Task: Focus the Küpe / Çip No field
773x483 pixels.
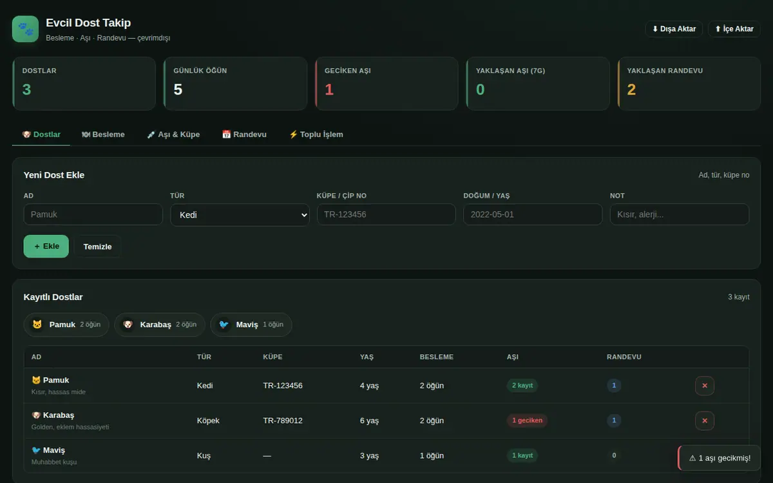Action: coord(386,214)
